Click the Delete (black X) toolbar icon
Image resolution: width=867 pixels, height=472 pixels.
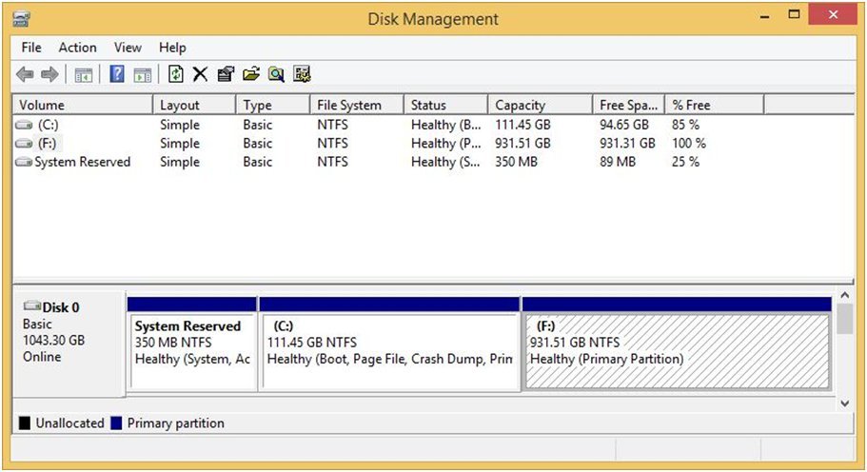[200, 74]
